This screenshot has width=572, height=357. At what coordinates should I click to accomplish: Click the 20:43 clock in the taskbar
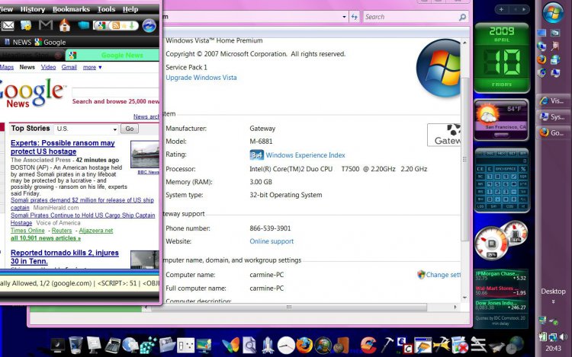(553, 349)
